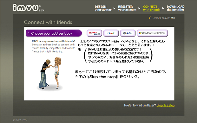Image resolution: width=197 pixels, height=123 pixels.
Task: Click the © 2009 IMVU footer text
Action: pyautogui.click(x=20, y=120)
